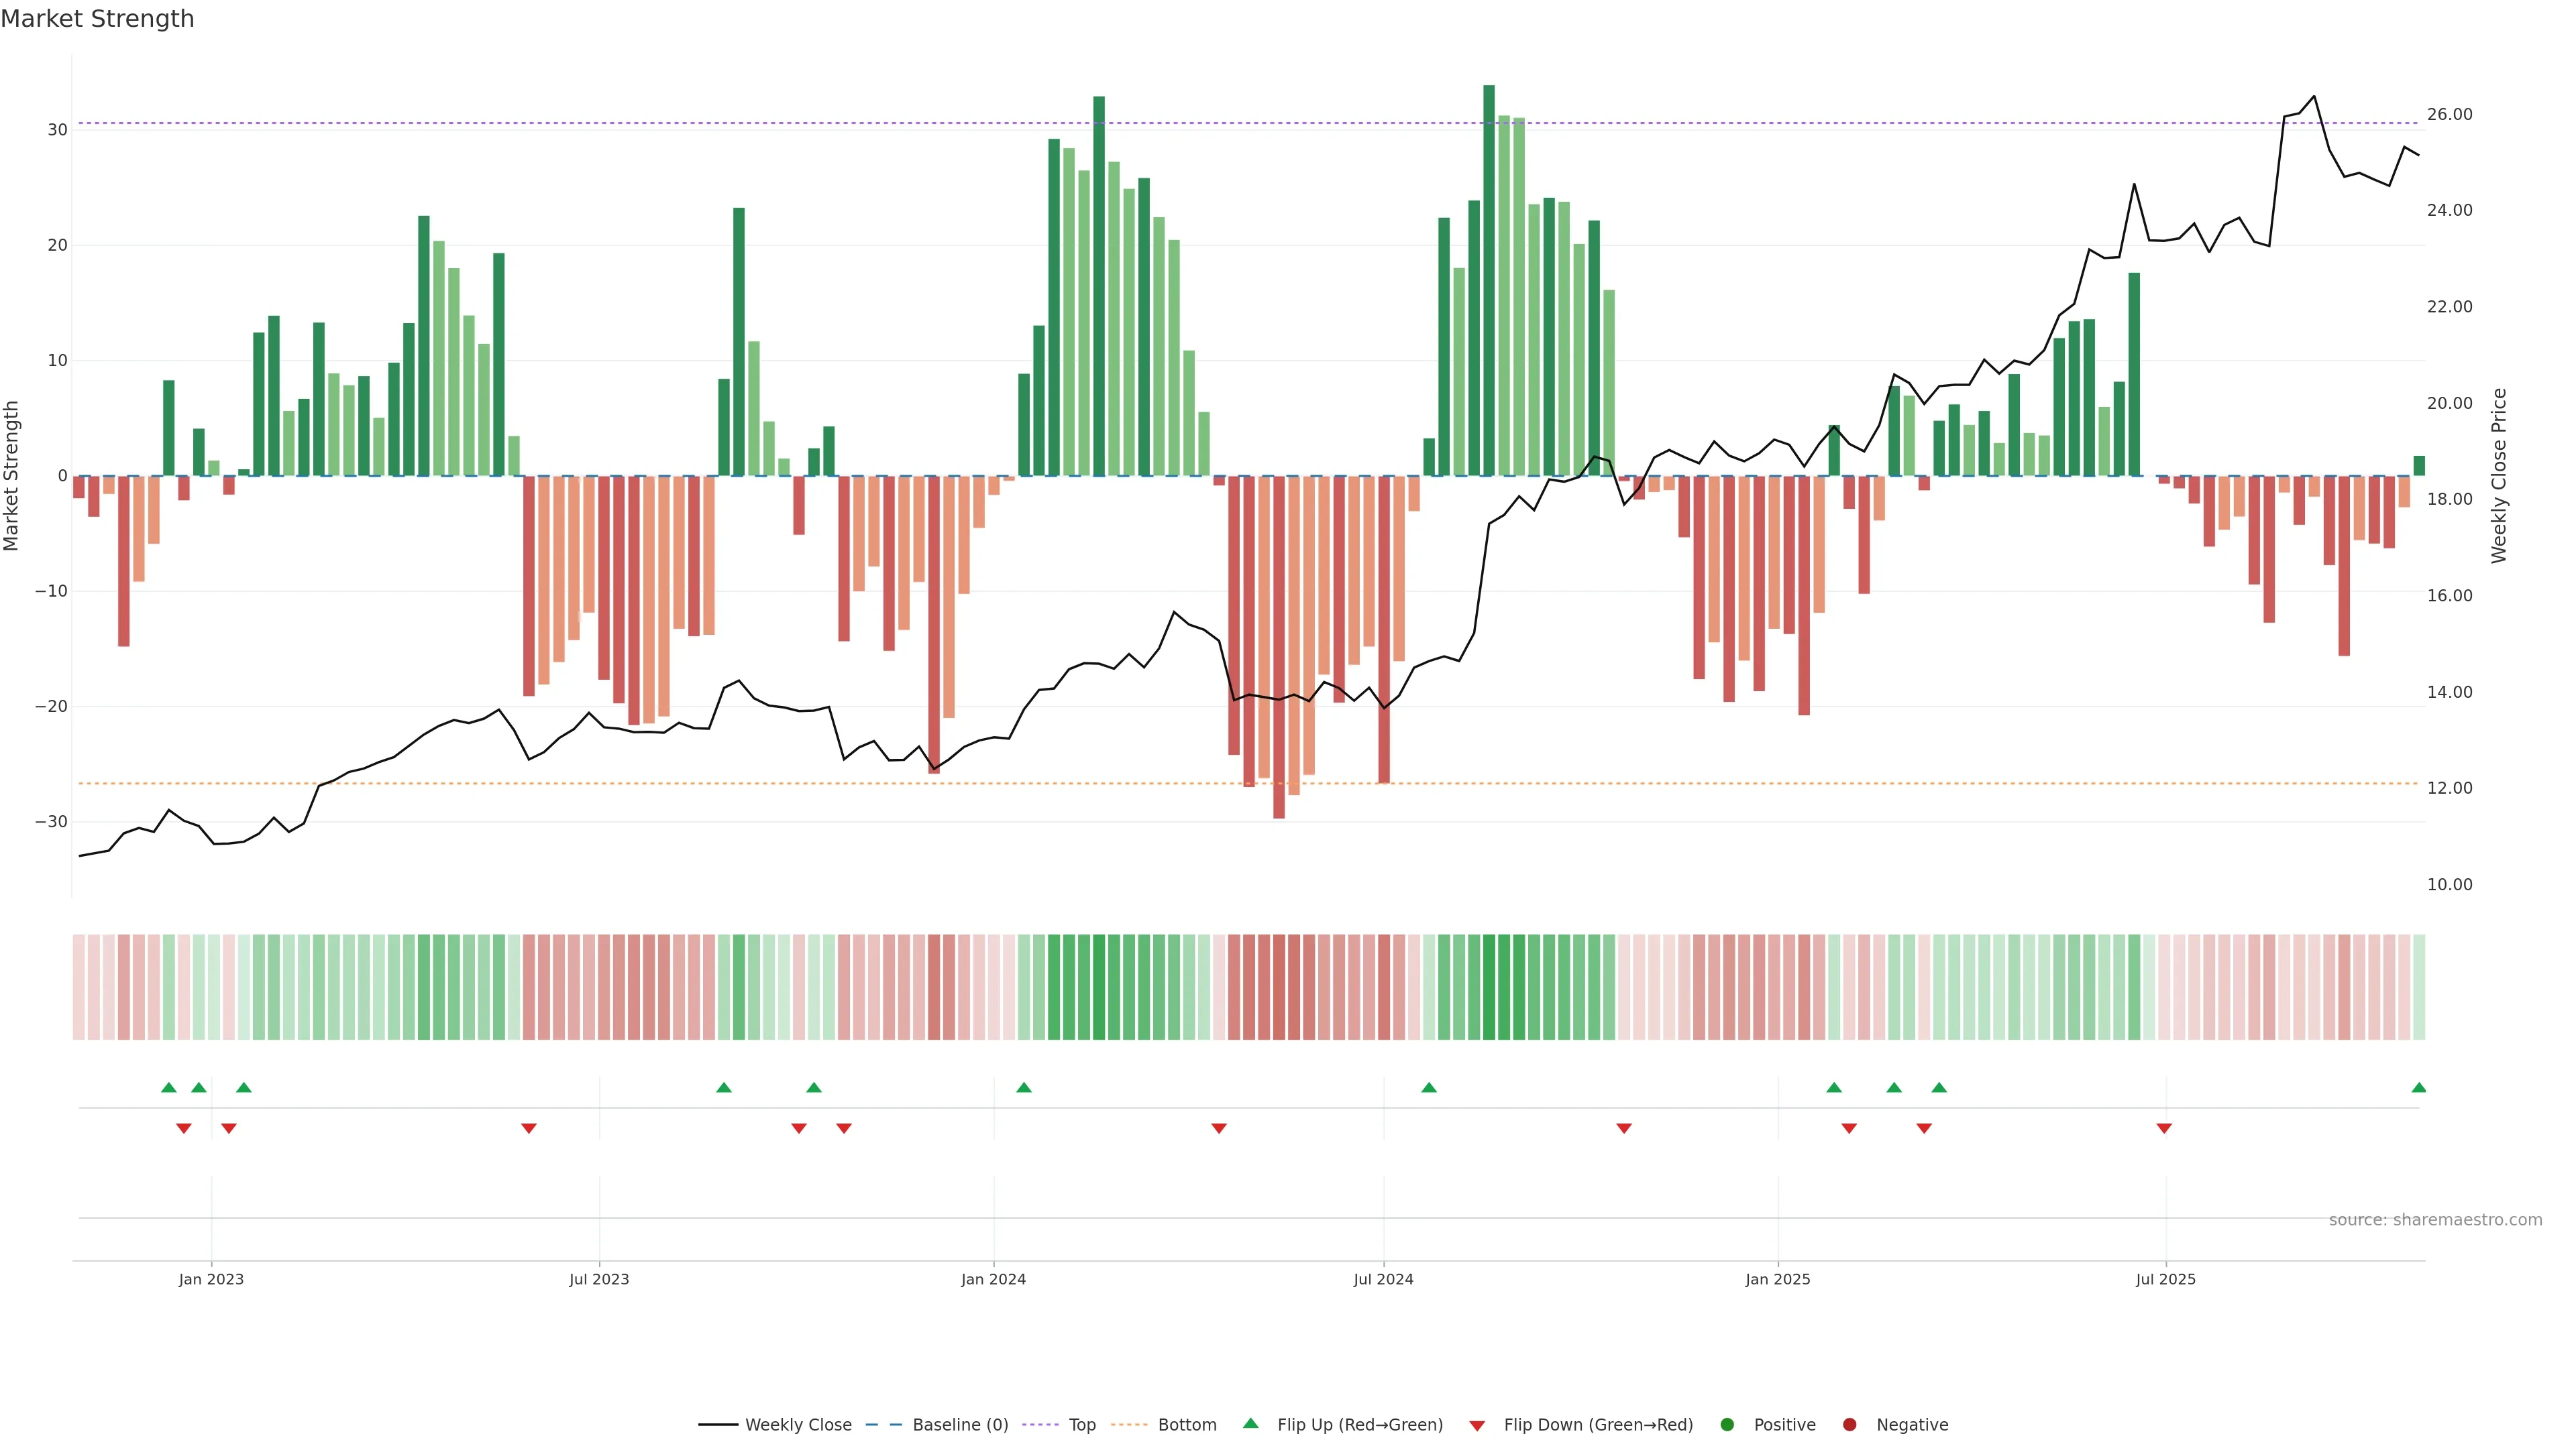
Task: Click the Weekly Close Price axis title
Action: [x=2498, y=476]
